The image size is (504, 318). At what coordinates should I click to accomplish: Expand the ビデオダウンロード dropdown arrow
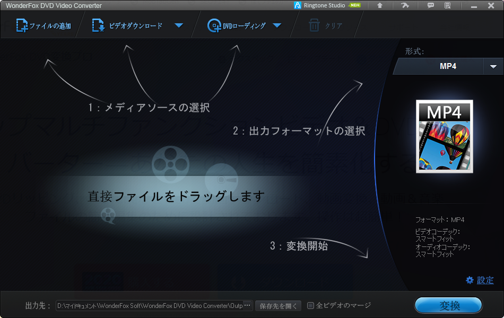pyautogui.click(x=179, y=24)
